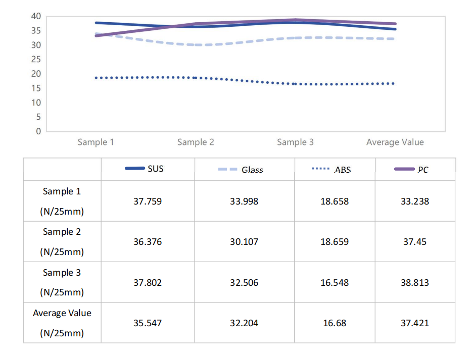Select the ABS cell showing 16.548

point(335,283)
